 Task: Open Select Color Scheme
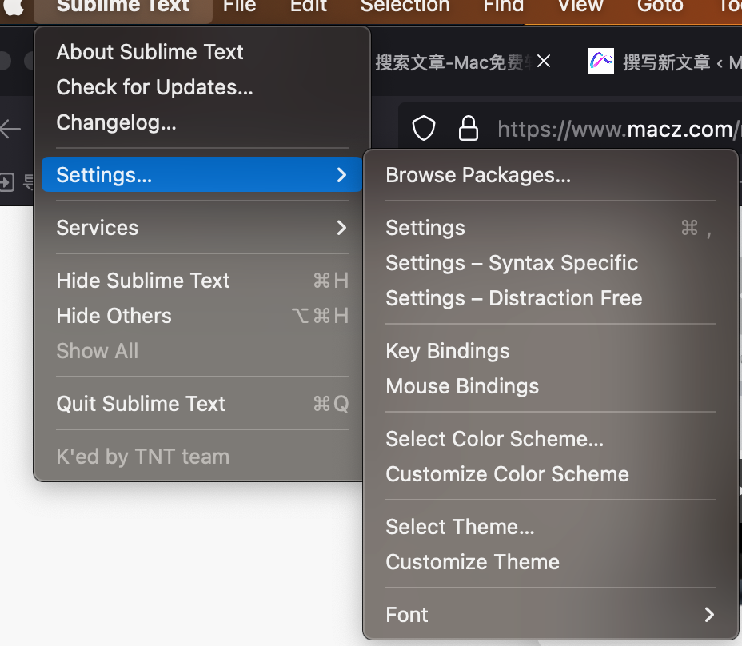494,439
